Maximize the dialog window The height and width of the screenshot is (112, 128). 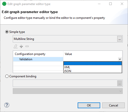pos(110,4)
